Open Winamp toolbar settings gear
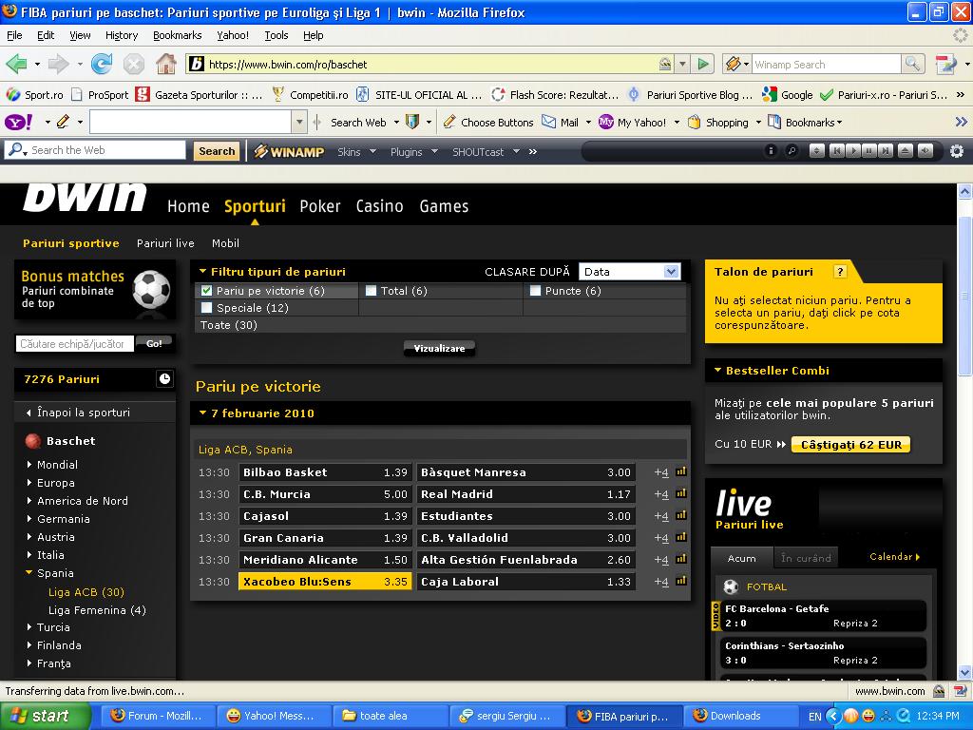This screenshot has height=730, width=973. click(957, 151)
